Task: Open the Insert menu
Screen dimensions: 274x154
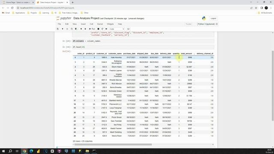Action: tap(83, 24)
